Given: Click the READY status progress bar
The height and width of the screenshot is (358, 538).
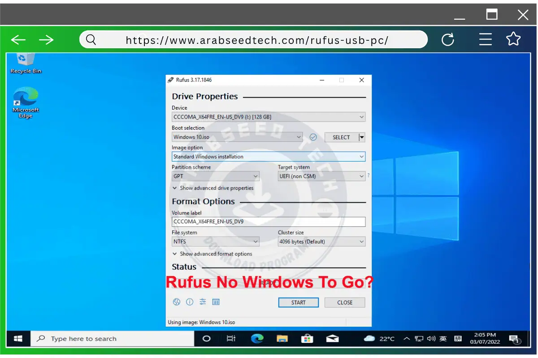Looking at the screenshot, I should tap(268, 282).
